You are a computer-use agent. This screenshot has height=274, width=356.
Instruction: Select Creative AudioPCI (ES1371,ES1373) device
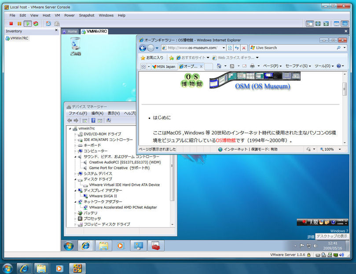coord(125,162)
